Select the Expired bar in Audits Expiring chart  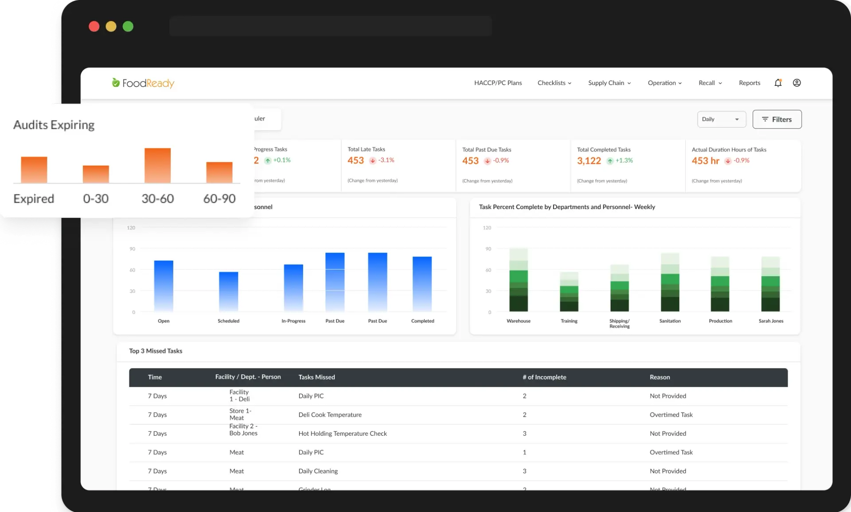coord(34,171)
